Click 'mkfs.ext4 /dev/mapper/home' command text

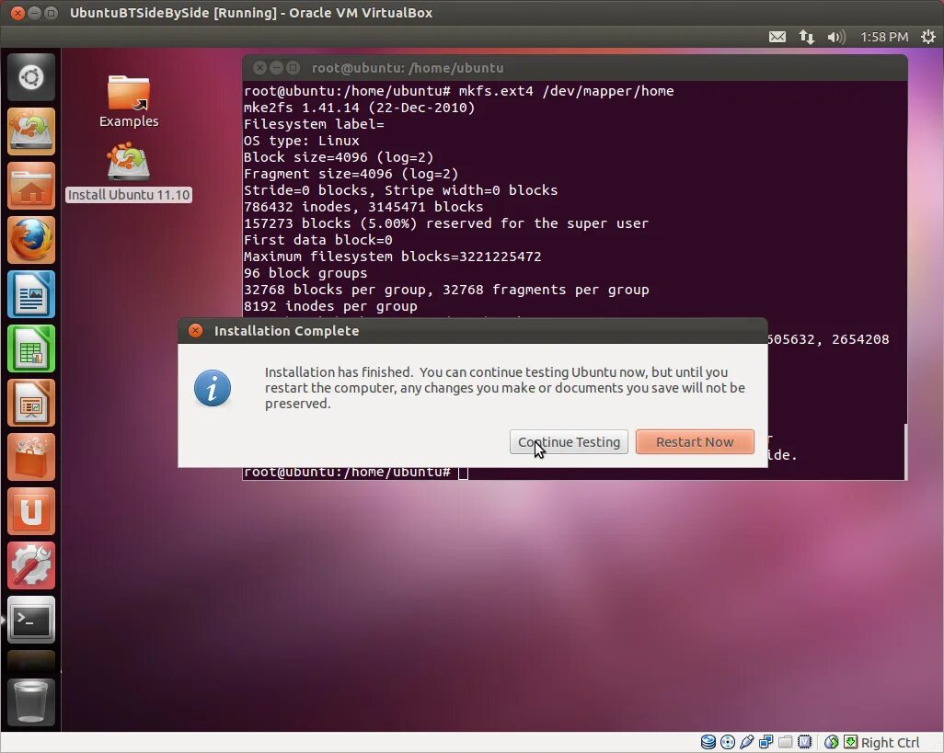[566, 91]
